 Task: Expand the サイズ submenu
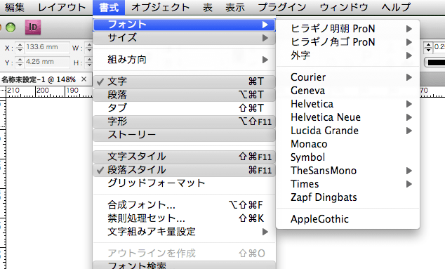tap(184, 37)
